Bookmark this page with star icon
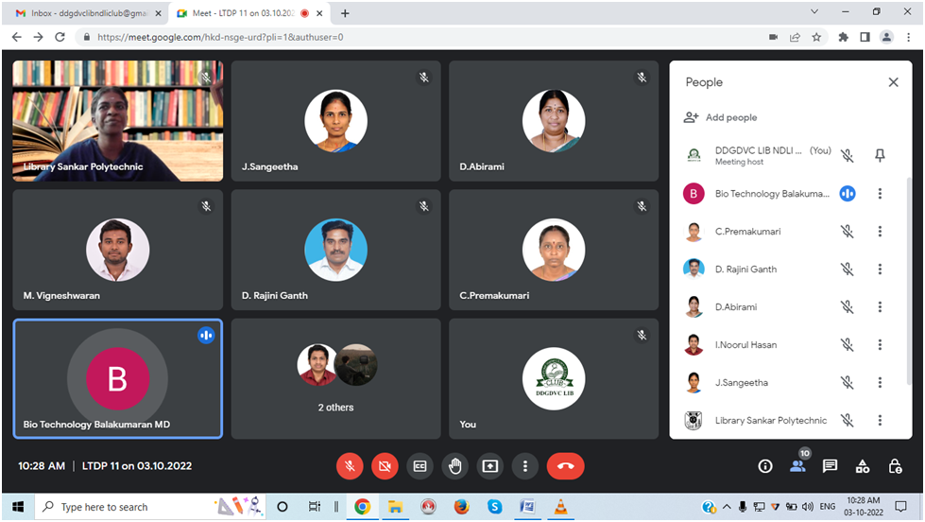 coord(816,37)
